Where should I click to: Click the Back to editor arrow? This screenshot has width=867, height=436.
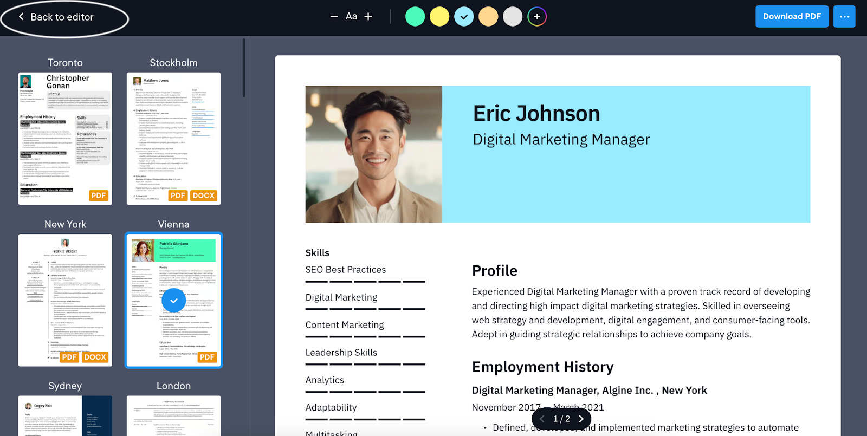pyautogui.click(x=21, y=17)
